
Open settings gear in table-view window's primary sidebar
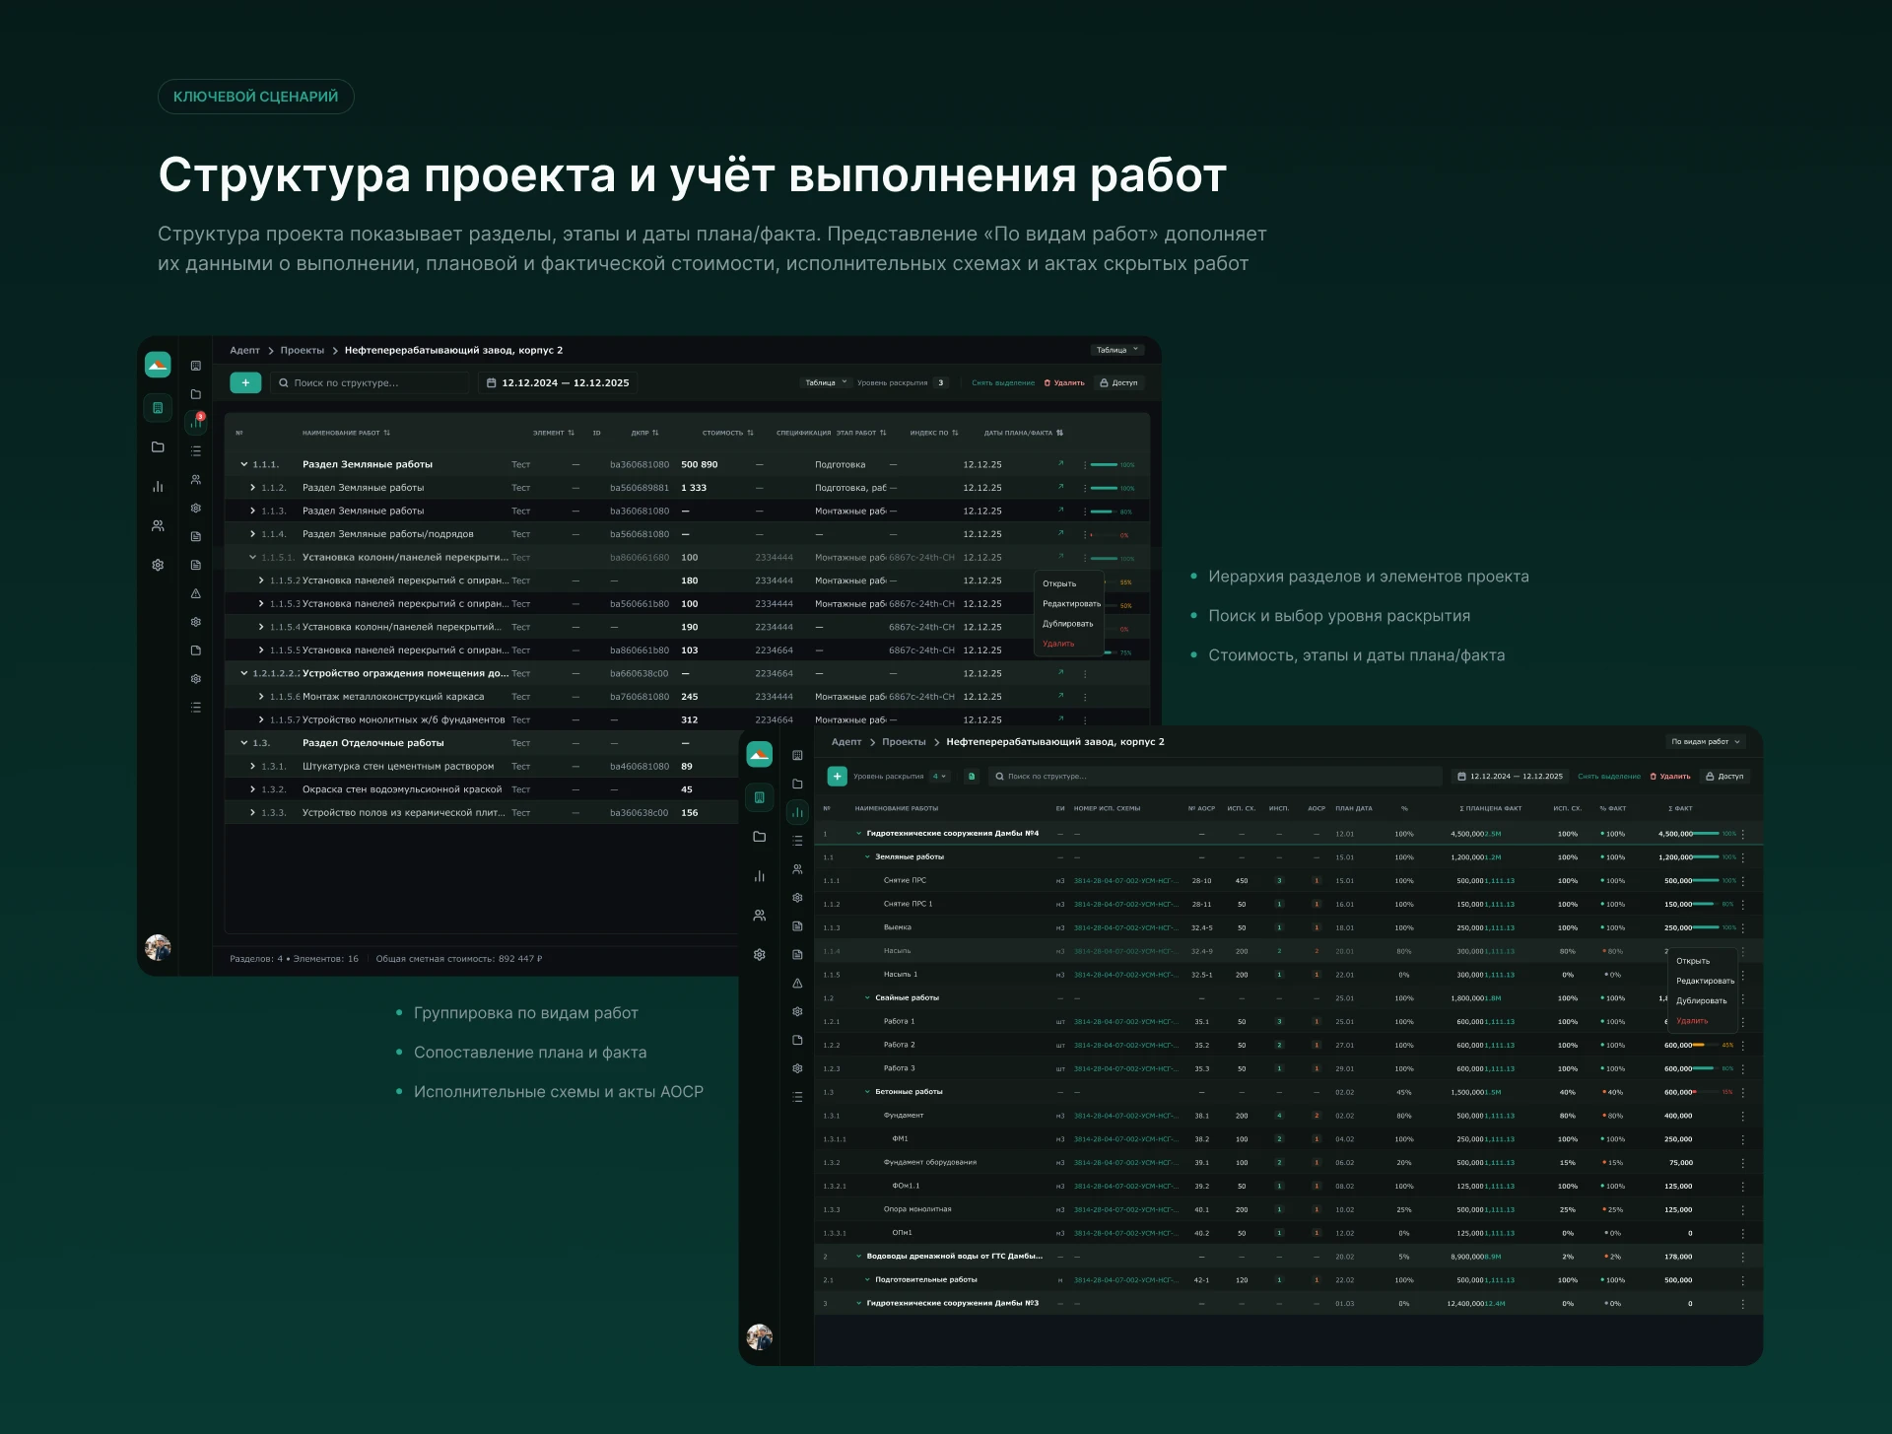click(x=158, y=566)
